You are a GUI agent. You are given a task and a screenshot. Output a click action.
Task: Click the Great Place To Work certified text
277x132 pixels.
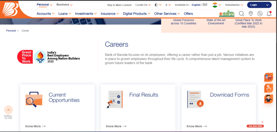pyautogui.click(x=248, y=23)
